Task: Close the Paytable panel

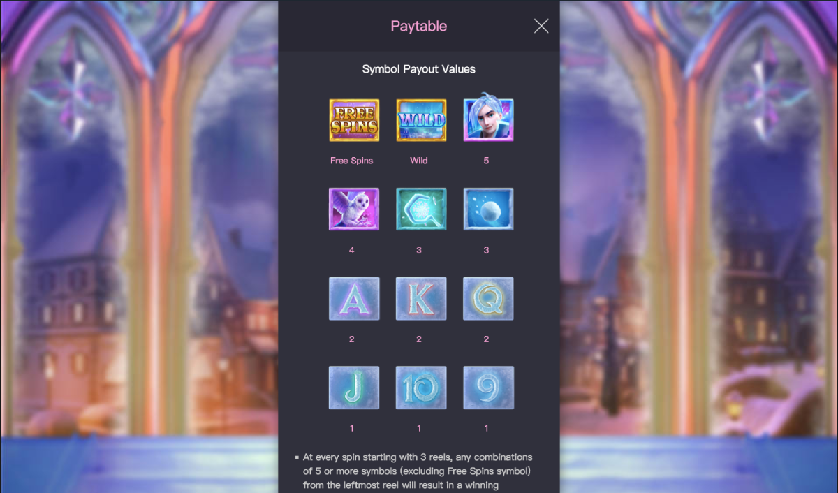Action: coord(541,26)
